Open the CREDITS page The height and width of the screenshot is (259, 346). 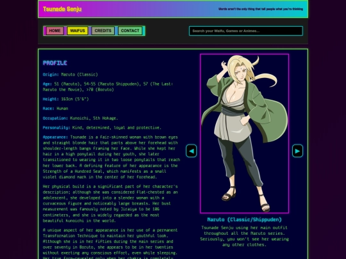pos(103,31)
